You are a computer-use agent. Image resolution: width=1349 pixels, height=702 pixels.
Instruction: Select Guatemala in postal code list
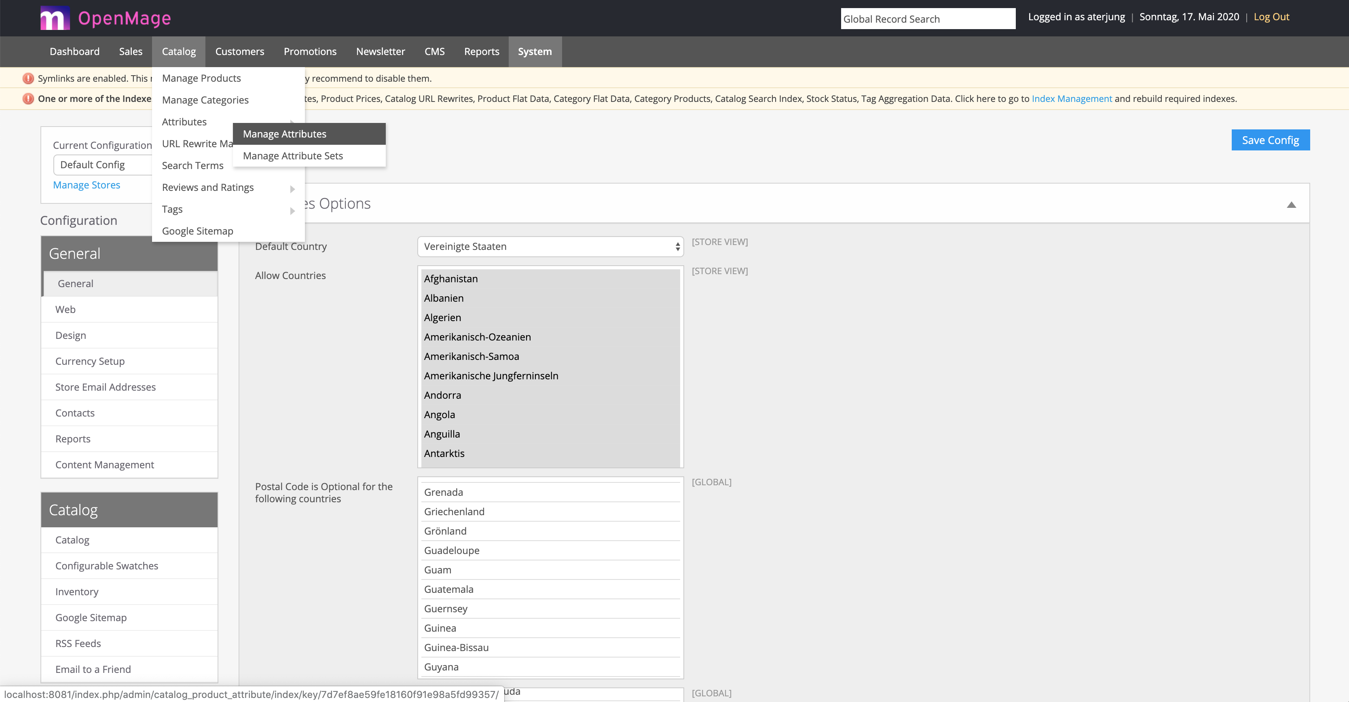click(550, 590)
